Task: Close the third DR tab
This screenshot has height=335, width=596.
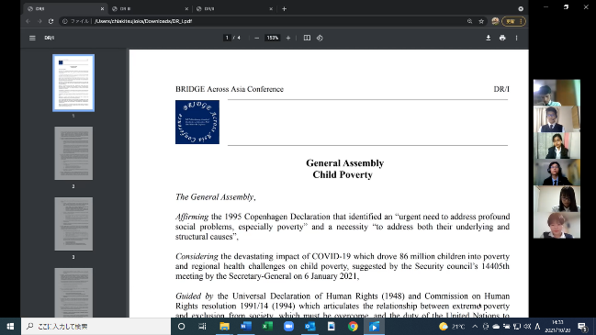Action: pos(271,9)
